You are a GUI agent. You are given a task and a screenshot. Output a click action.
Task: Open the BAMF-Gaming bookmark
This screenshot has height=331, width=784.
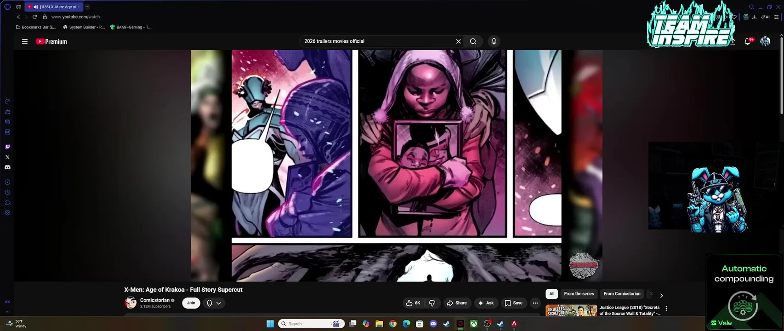pos(131,27)
